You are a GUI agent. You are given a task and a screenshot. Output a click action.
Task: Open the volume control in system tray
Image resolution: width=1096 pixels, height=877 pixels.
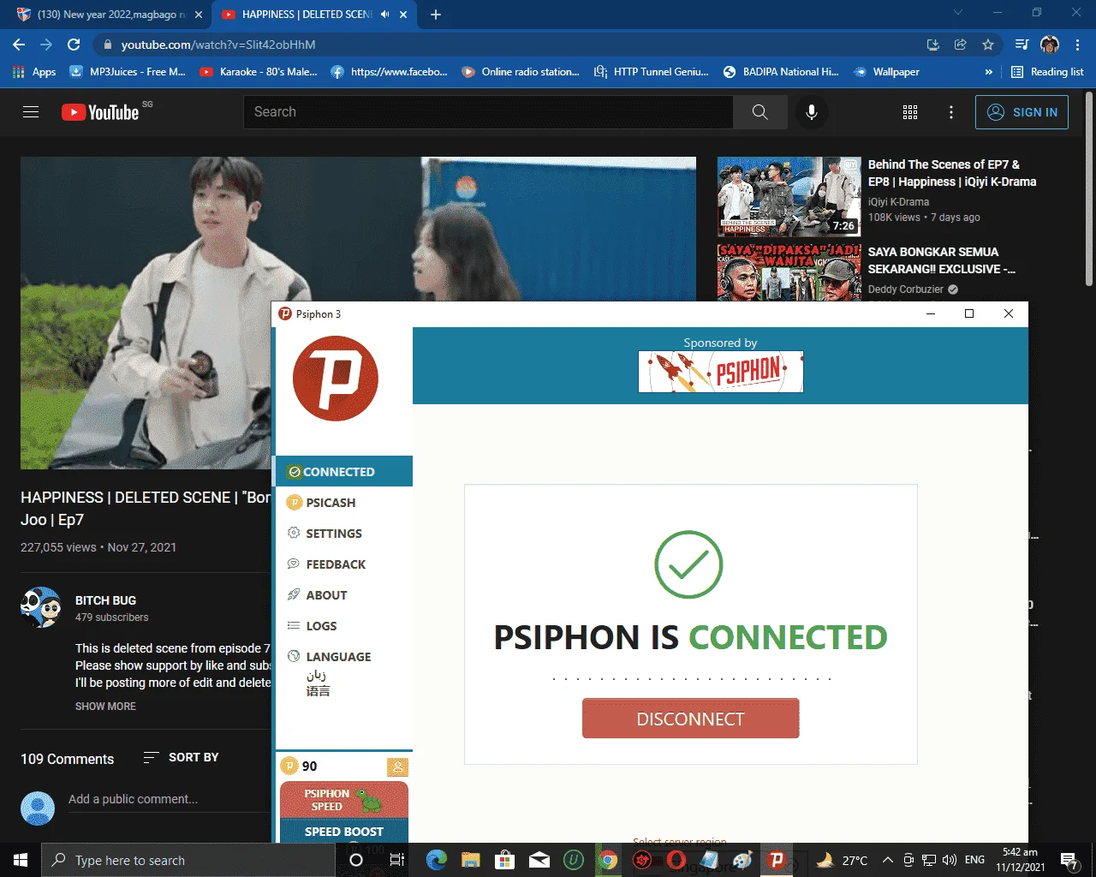coord(949,860)
